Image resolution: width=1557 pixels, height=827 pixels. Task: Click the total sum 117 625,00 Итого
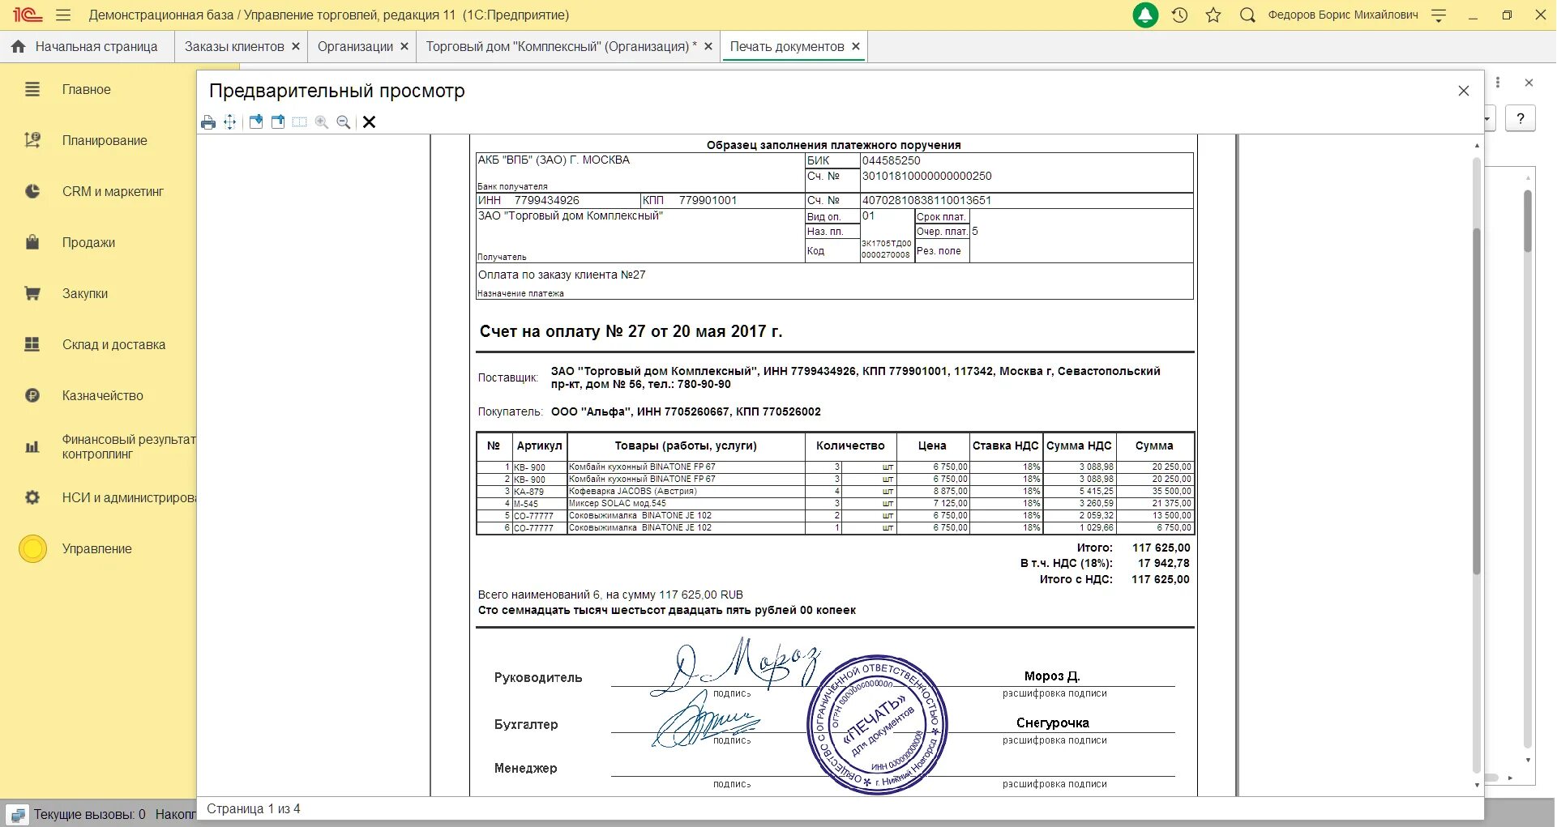pyautogui.click(x=1161, y=548)
